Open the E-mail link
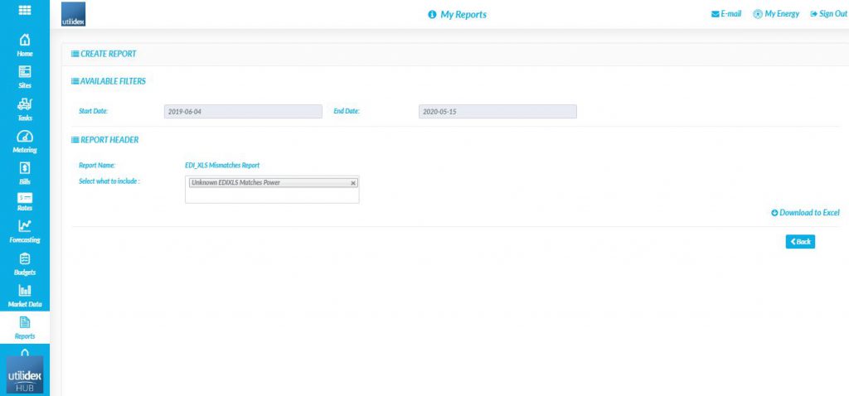The width and height of the screenshot is (849, 396). (726, 14)
